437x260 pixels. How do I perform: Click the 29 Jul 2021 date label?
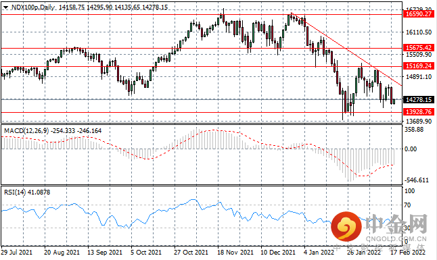click(16, 253)
